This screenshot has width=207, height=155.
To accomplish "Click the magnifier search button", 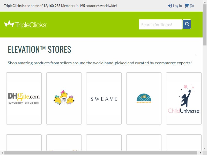I will pyautogui.click(x=187, y=24).
